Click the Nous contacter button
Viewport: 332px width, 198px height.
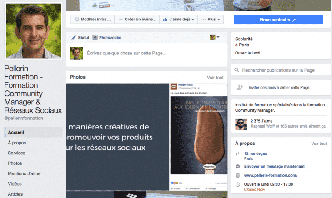278,20
